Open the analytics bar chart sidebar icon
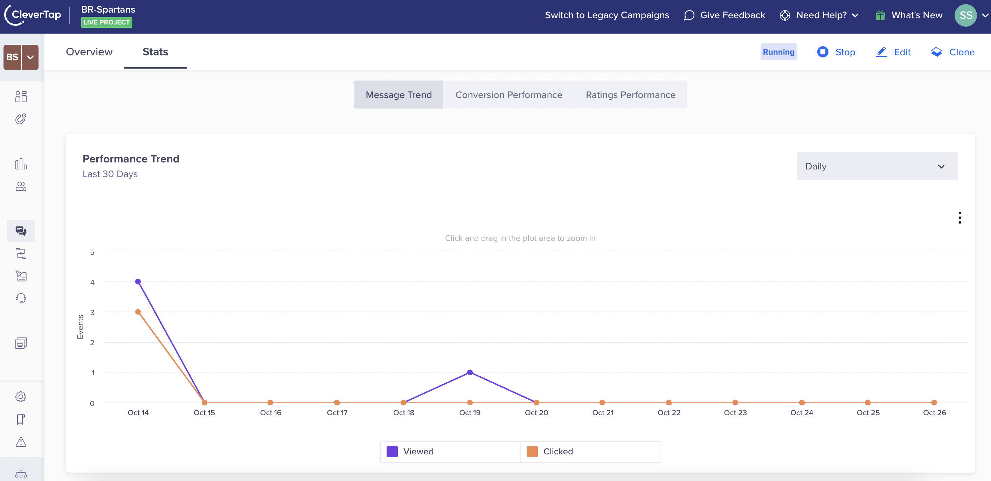This screenshot has height=481, width=991. pyautogui.click(x=21, y=164)
